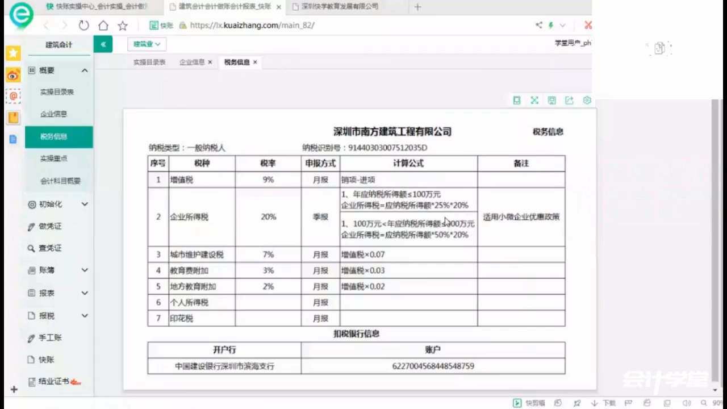Open the yellow notebook sidebar icon

click(13, 118)
